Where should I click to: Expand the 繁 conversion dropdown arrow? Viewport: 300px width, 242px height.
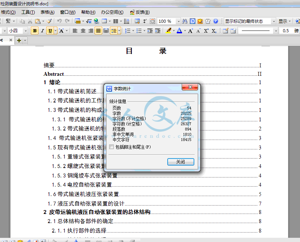(x=14, y=21)
